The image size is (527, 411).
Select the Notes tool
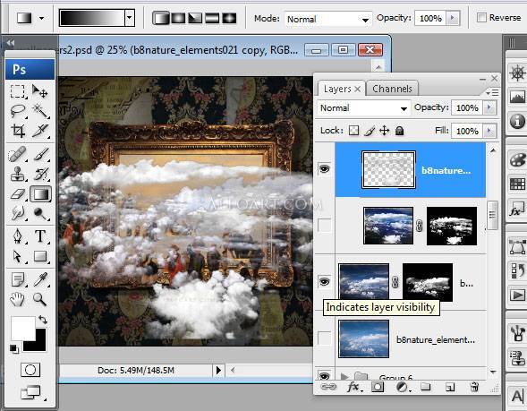point(18,279)
